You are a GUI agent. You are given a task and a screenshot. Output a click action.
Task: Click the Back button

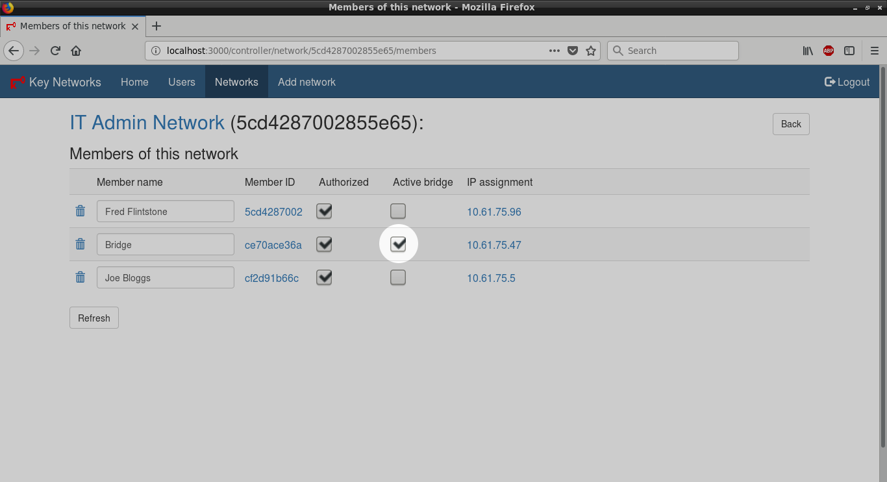click(x=790, y=124)
